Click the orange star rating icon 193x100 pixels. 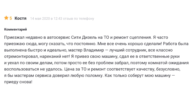[x=6, y=18]
